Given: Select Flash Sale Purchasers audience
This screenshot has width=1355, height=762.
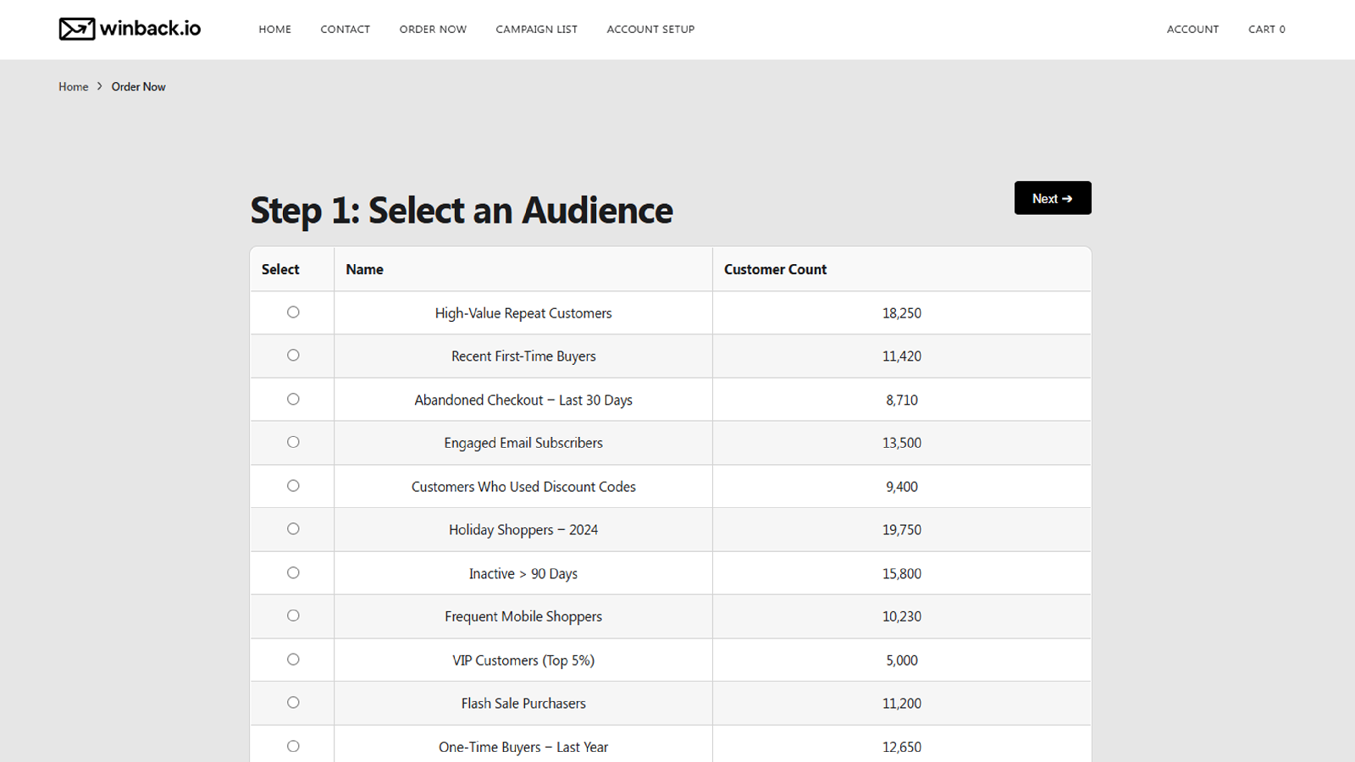Looking at the screenshot, I should [x=293, y=702].
